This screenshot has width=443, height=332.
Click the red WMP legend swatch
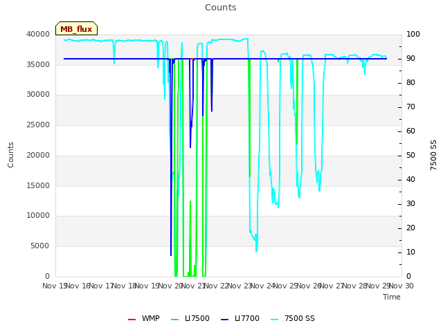132,320
